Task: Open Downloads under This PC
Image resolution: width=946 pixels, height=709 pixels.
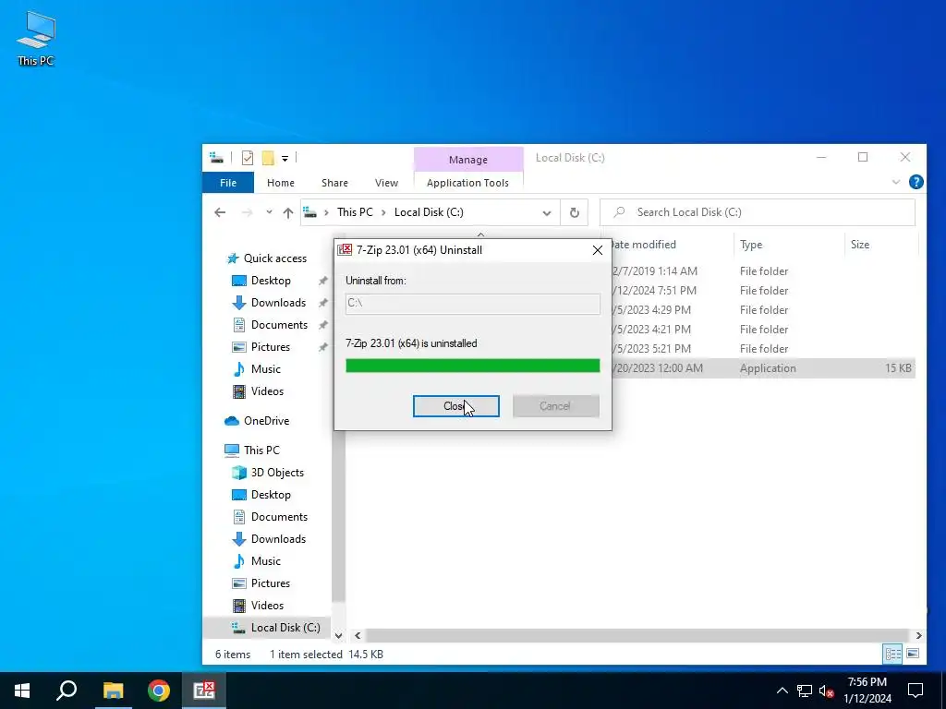Action: [x=278, y=539]
